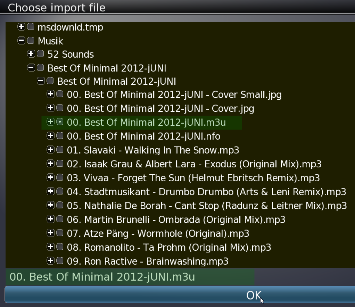The image size is (355, 307).
Task: Choose Ta Prohm (Original Mix).mp3
Action: [x=169, y=248]
